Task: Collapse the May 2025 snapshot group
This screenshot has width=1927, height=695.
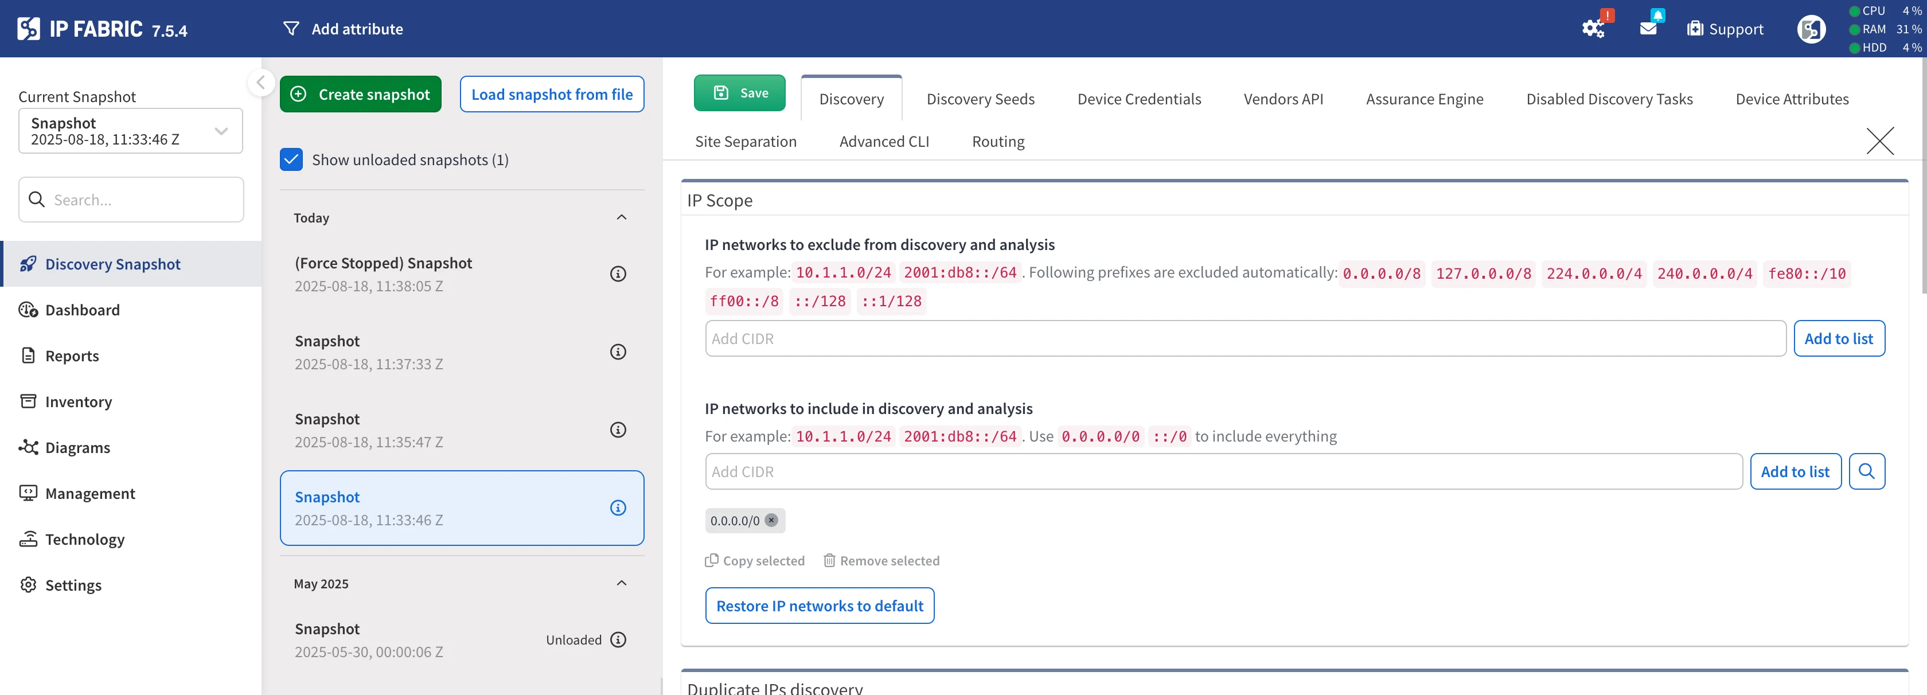Action: pos(621,584)
